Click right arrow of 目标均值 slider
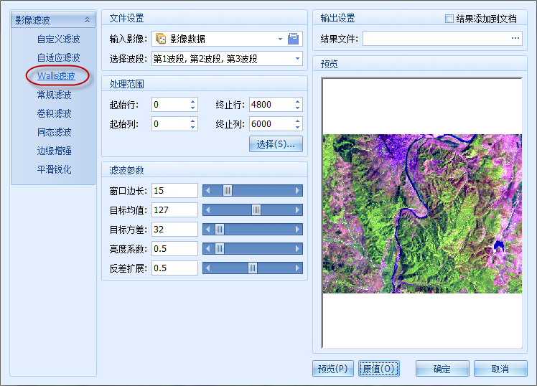 click(x=298, y=210)
